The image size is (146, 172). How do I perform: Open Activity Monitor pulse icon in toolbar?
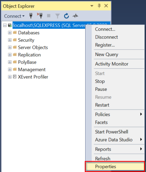75,16
